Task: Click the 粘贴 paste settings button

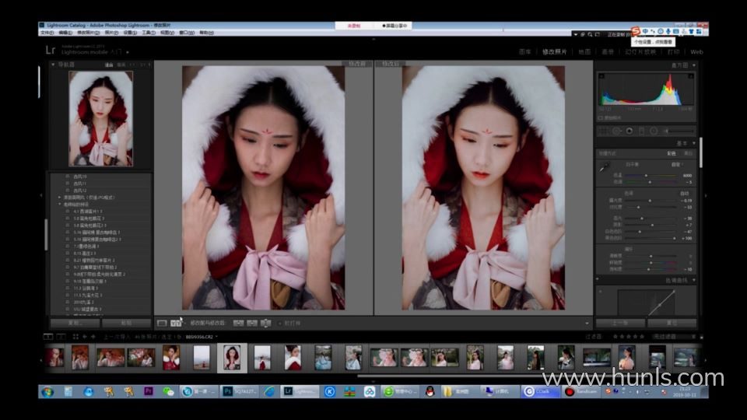Action: [126, 323]
